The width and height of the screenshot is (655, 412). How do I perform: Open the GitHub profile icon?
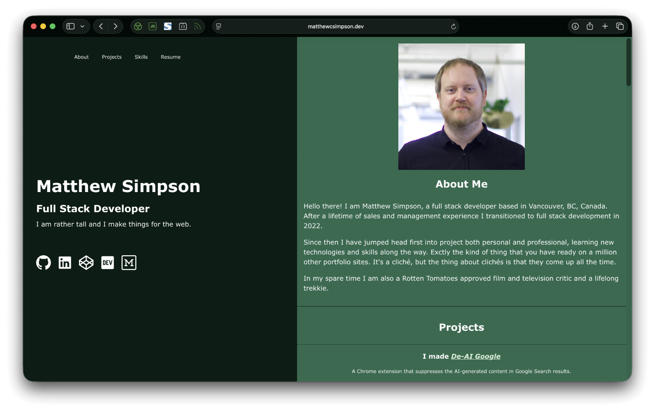44,263
